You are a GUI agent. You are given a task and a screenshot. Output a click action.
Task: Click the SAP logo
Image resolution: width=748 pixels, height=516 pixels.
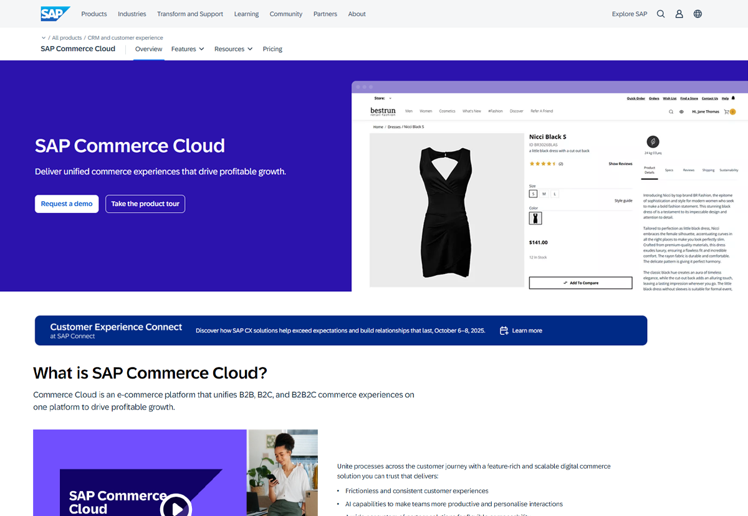[x=55, y=14]
